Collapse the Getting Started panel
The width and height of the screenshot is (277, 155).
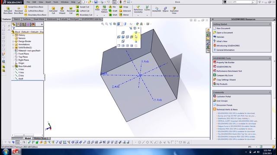coord(270,24)
